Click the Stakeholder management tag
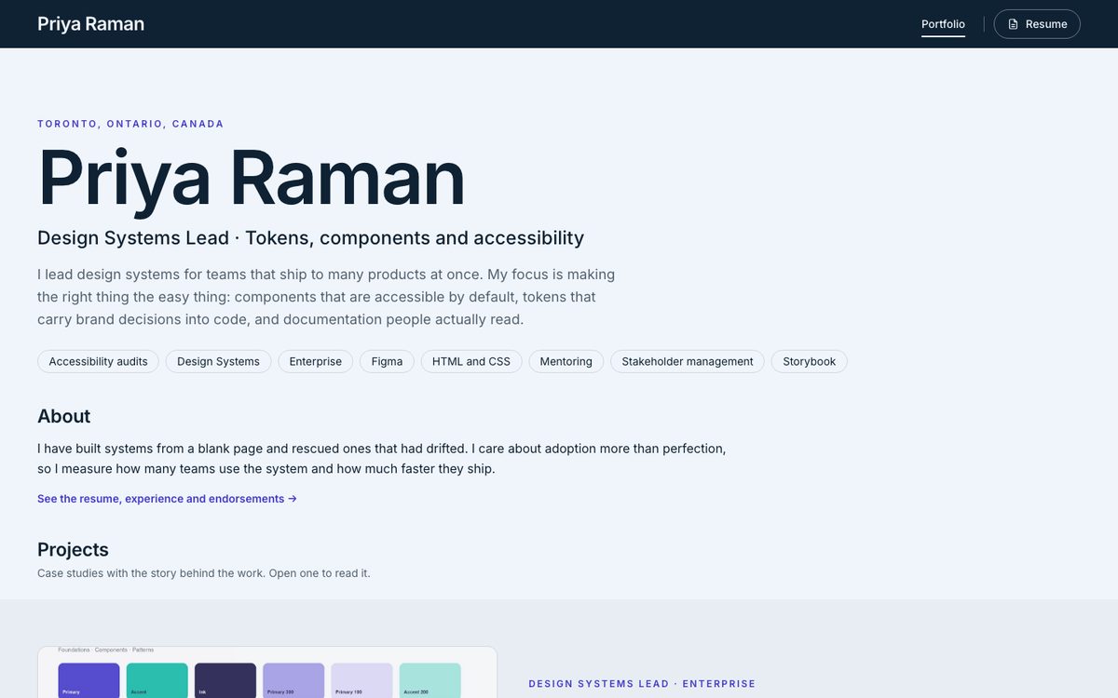The height and width of the screenshot is (698, 1118). (x=688, y=361)
